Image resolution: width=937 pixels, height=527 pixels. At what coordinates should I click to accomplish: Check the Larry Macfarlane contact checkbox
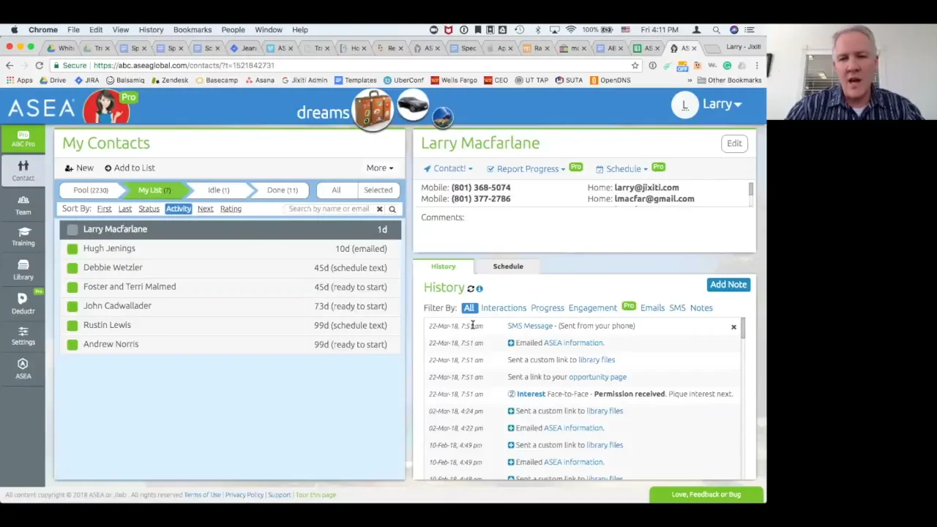[72, 230]
